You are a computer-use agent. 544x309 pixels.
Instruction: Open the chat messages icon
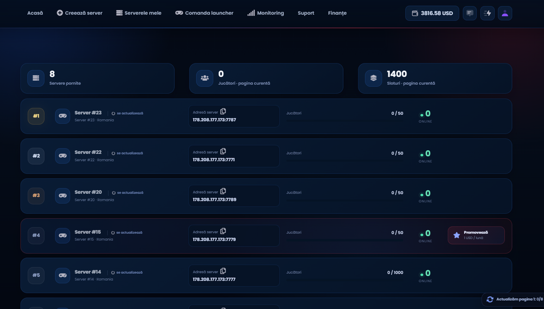click(x=470, y=13)
